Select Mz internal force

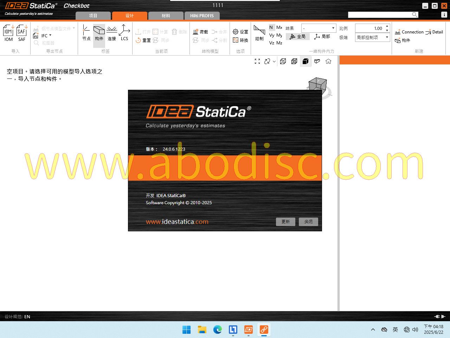coord(279,43)
